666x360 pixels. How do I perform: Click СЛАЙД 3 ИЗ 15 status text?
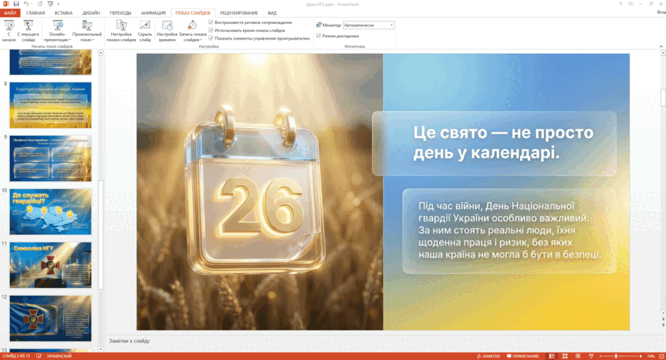click(16, 356)
